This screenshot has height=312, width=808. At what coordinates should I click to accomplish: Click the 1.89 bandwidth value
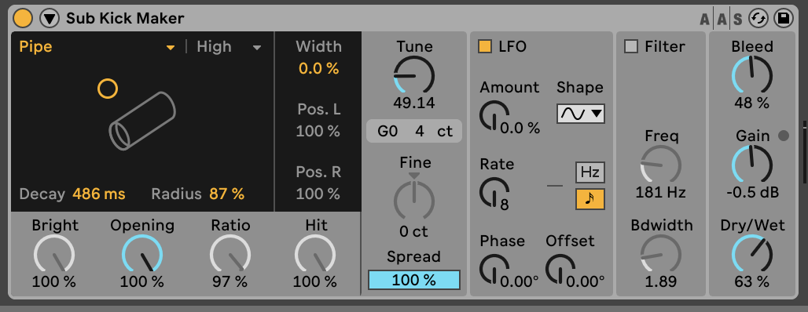[x=660, y=281]
